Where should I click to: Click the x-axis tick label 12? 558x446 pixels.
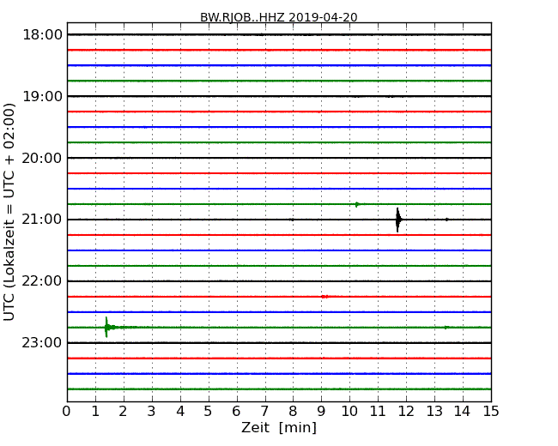[406, 412]
